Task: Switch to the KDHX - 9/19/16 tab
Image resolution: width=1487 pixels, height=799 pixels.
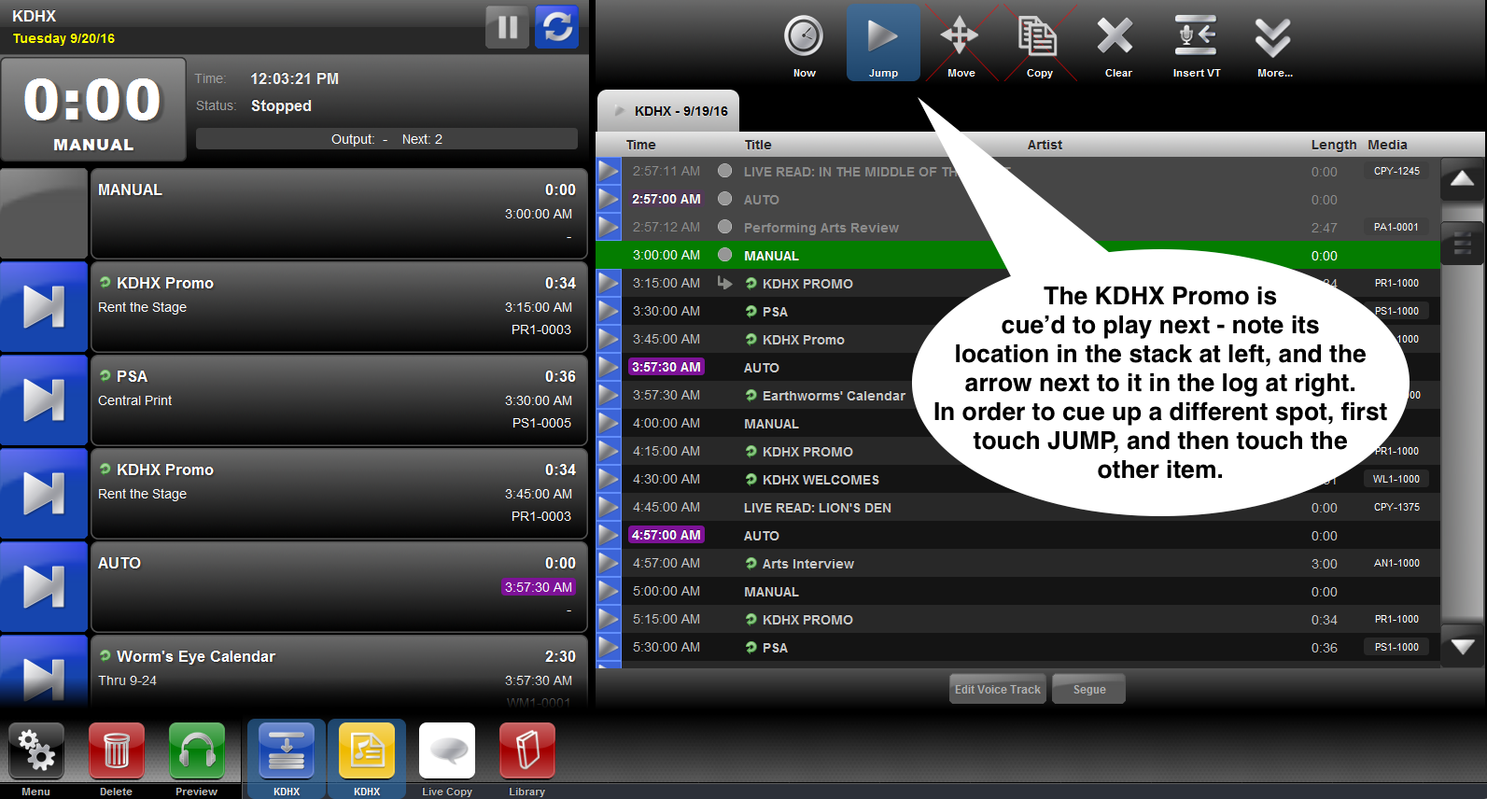Action: [x=669, y=111]
